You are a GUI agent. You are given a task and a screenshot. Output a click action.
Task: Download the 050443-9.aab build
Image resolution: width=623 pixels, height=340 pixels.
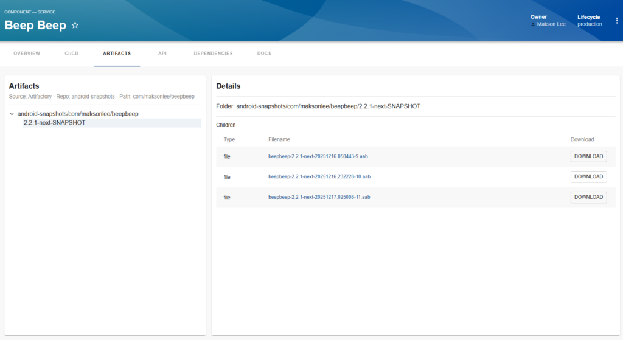pyautogui.click(x=588, y=156)
